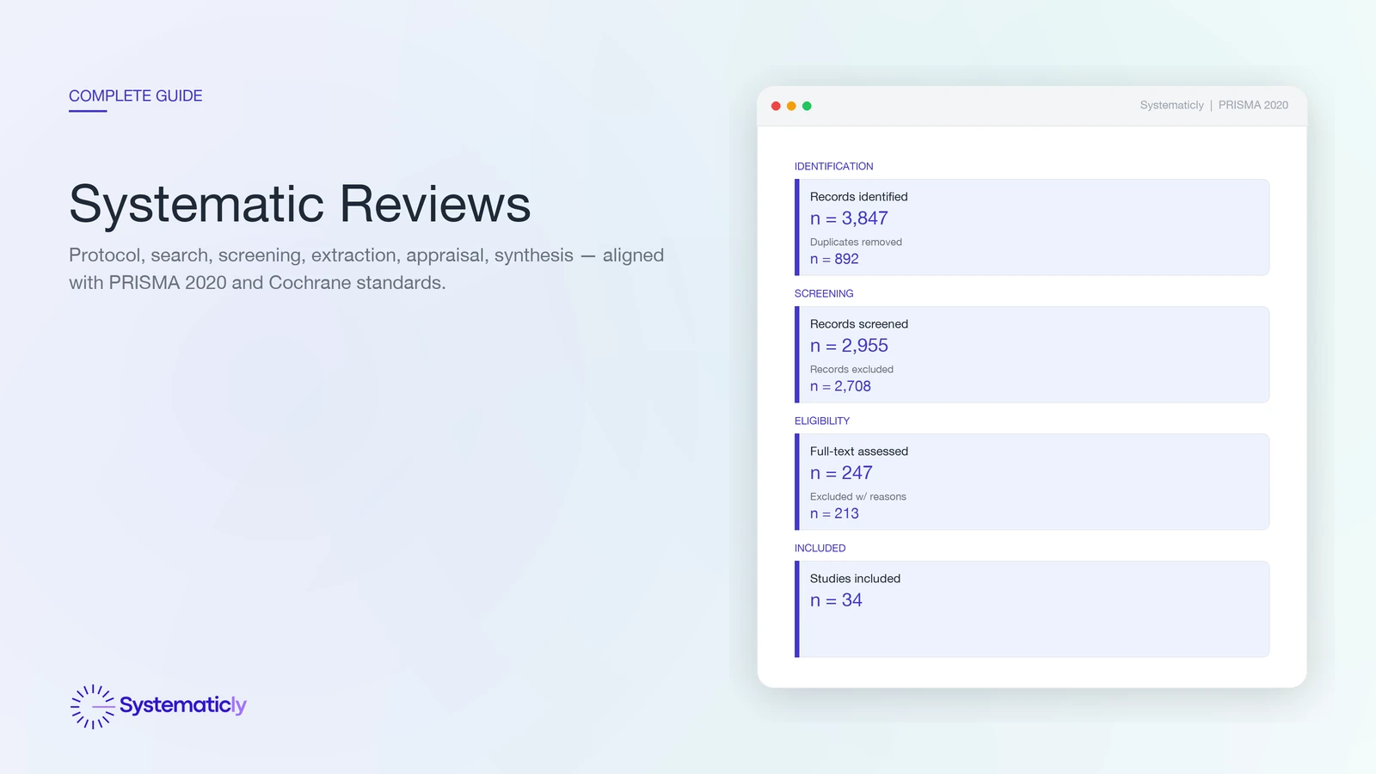This screenshot has height=774, width=1376.
Task: Click the Systematicly wordmark text
Action: (x=182, y=705)
